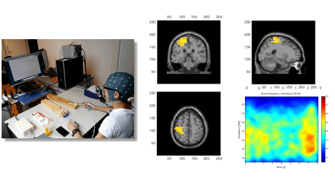
Task: Click the black smartphone on the desk
Action: (62, 131)
